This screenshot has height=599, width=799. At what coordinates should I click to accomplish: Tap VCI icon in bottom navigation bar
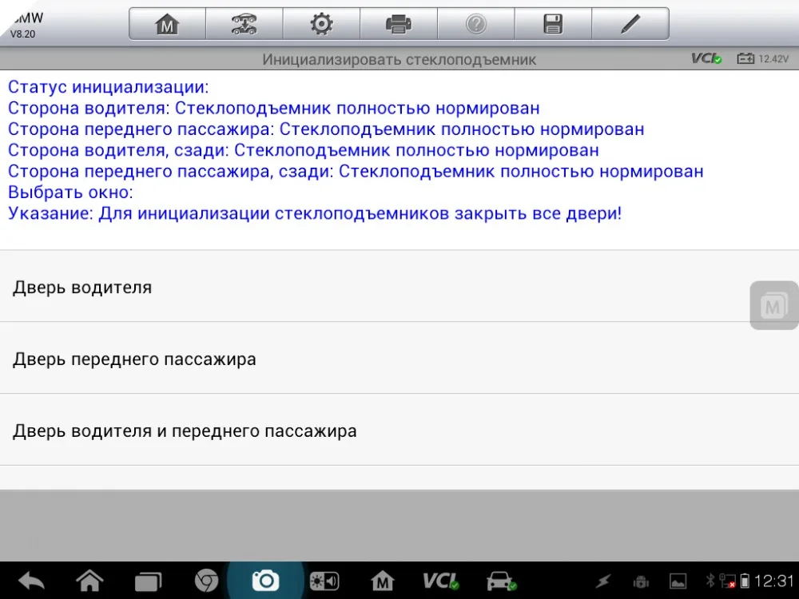pyautogui.click(x=441, y=581)
